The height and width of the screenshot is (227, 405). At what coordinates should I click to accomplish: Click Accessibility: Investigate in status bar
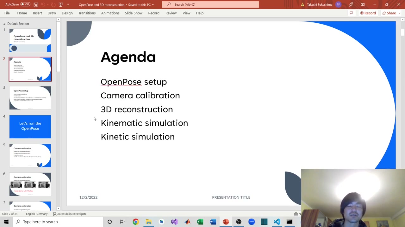tap(69, 214)
